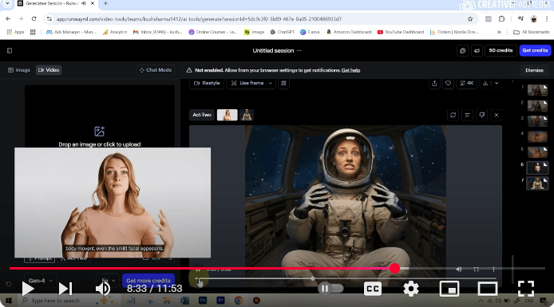Open the Windows Start menu
This screenshot has height=307, width=554.
pos(9,301)
